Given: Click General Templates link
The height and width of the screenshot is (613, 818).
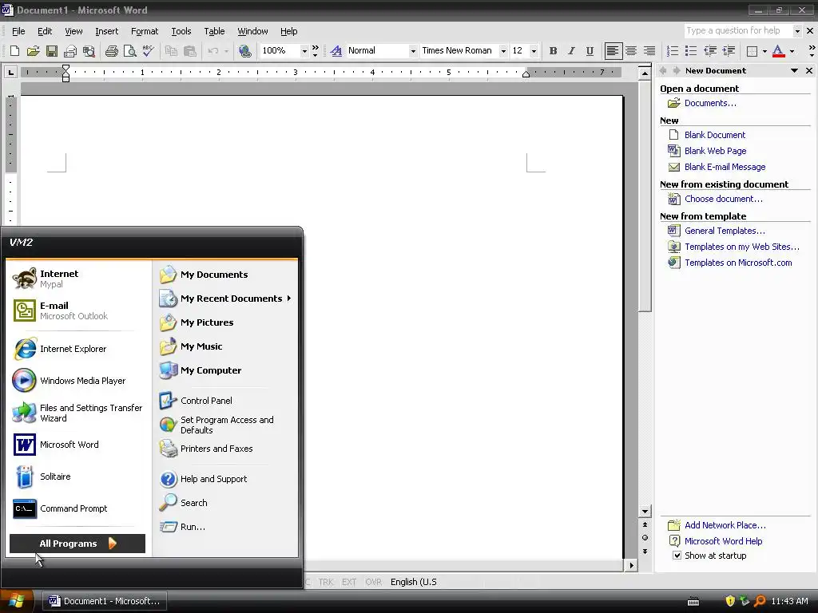Looking at the screenshot, I should coord(725,231).
